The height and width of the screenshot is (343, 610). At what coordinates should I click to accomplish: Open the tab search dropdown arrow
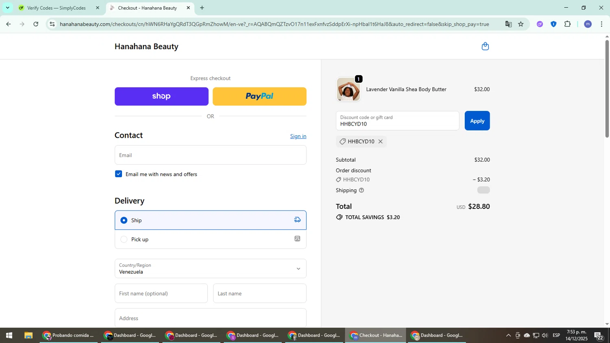click(7, 8)
